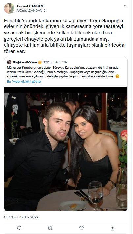This screenshot has width=133, height=234.
Task: Click the ÖS 10:38 · 17 Ara 2022 timestamp
Action: pyautogui.click(x=21, y=217)
